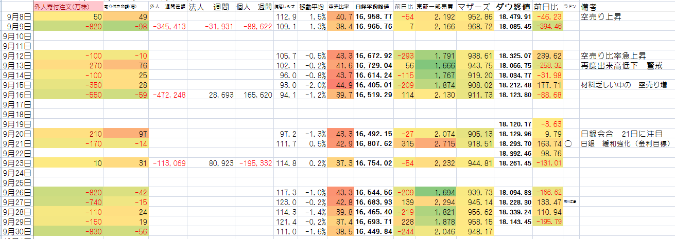This screenshot has width=675, height=239.
Task: Click the 空売り比率急上昇 remark cell
Action: (613, 56)
